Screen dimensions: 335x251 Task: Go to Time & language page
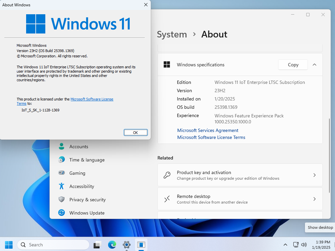(87, 160)
